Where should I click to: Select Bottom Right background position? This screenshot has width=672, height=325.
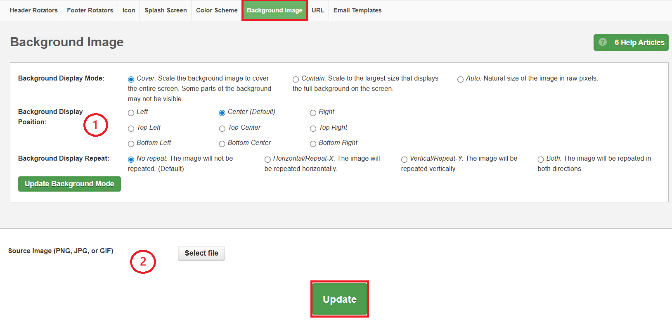click(313, 144)
